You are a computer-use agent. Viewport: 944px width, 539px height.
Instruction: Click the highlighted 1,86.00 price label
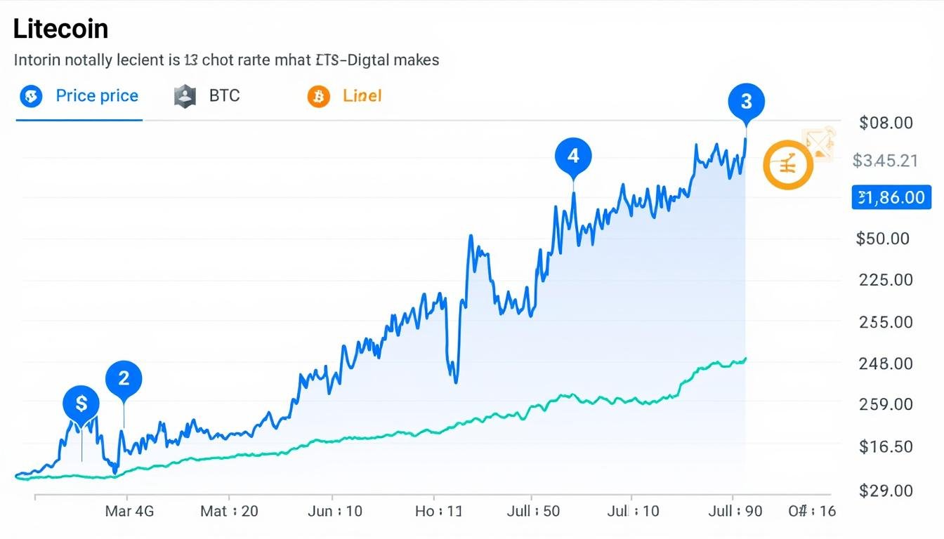click(891, 197)
